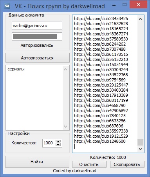Select the result http://vk.com/club4568790
Screen dimensions: 150x177
pyautogui.click(x=100, y=105)
